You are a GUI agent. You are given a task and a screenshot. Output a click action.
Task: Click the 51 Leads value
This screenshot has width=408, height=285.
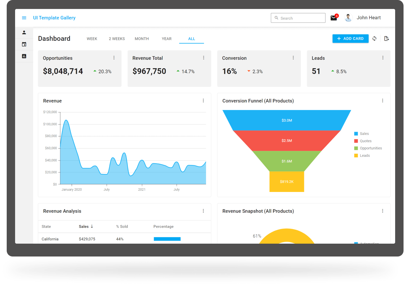point(316,71)
